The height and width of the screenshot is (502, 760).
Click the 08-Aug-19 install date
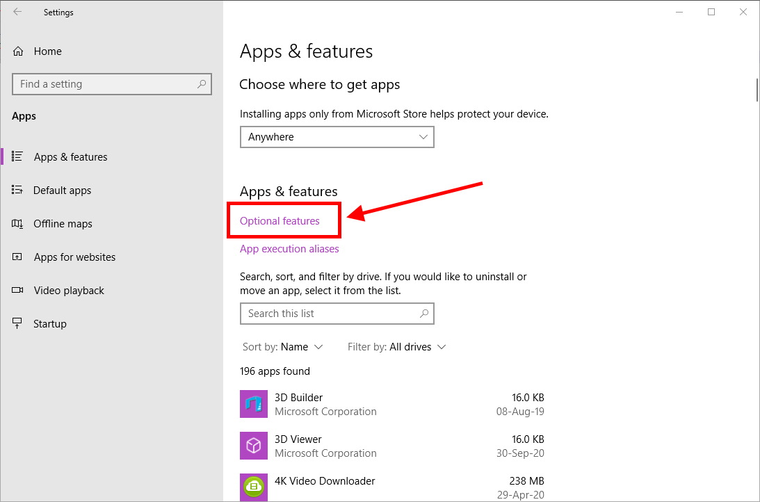[520, 412]
